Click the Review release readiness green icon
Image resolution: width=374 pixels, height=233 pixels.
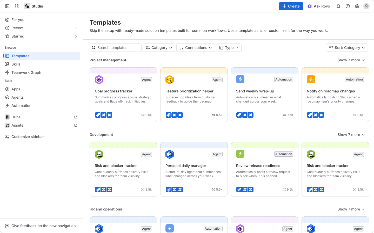tap(240, 154)
